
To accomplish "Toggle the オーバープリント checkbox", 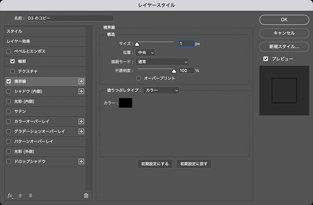I will [x=139, y=78].
